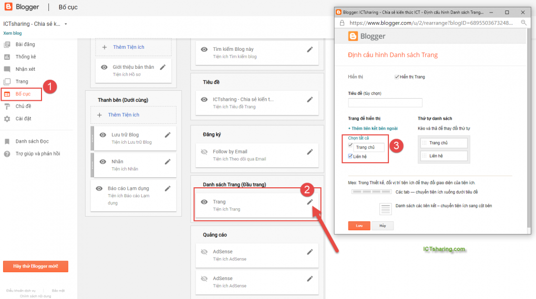Click Hãy thử Blogger mới button
536x299 pixels.
[x=36, y=266]
